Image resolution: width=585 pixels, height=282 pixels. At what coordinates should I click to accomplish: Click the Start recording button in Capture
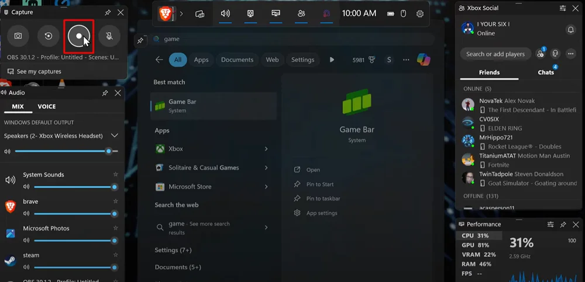78,36
